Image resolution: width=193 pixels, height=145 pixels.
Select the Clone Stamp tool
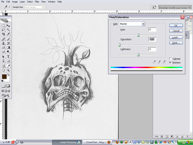coord(3,43)
